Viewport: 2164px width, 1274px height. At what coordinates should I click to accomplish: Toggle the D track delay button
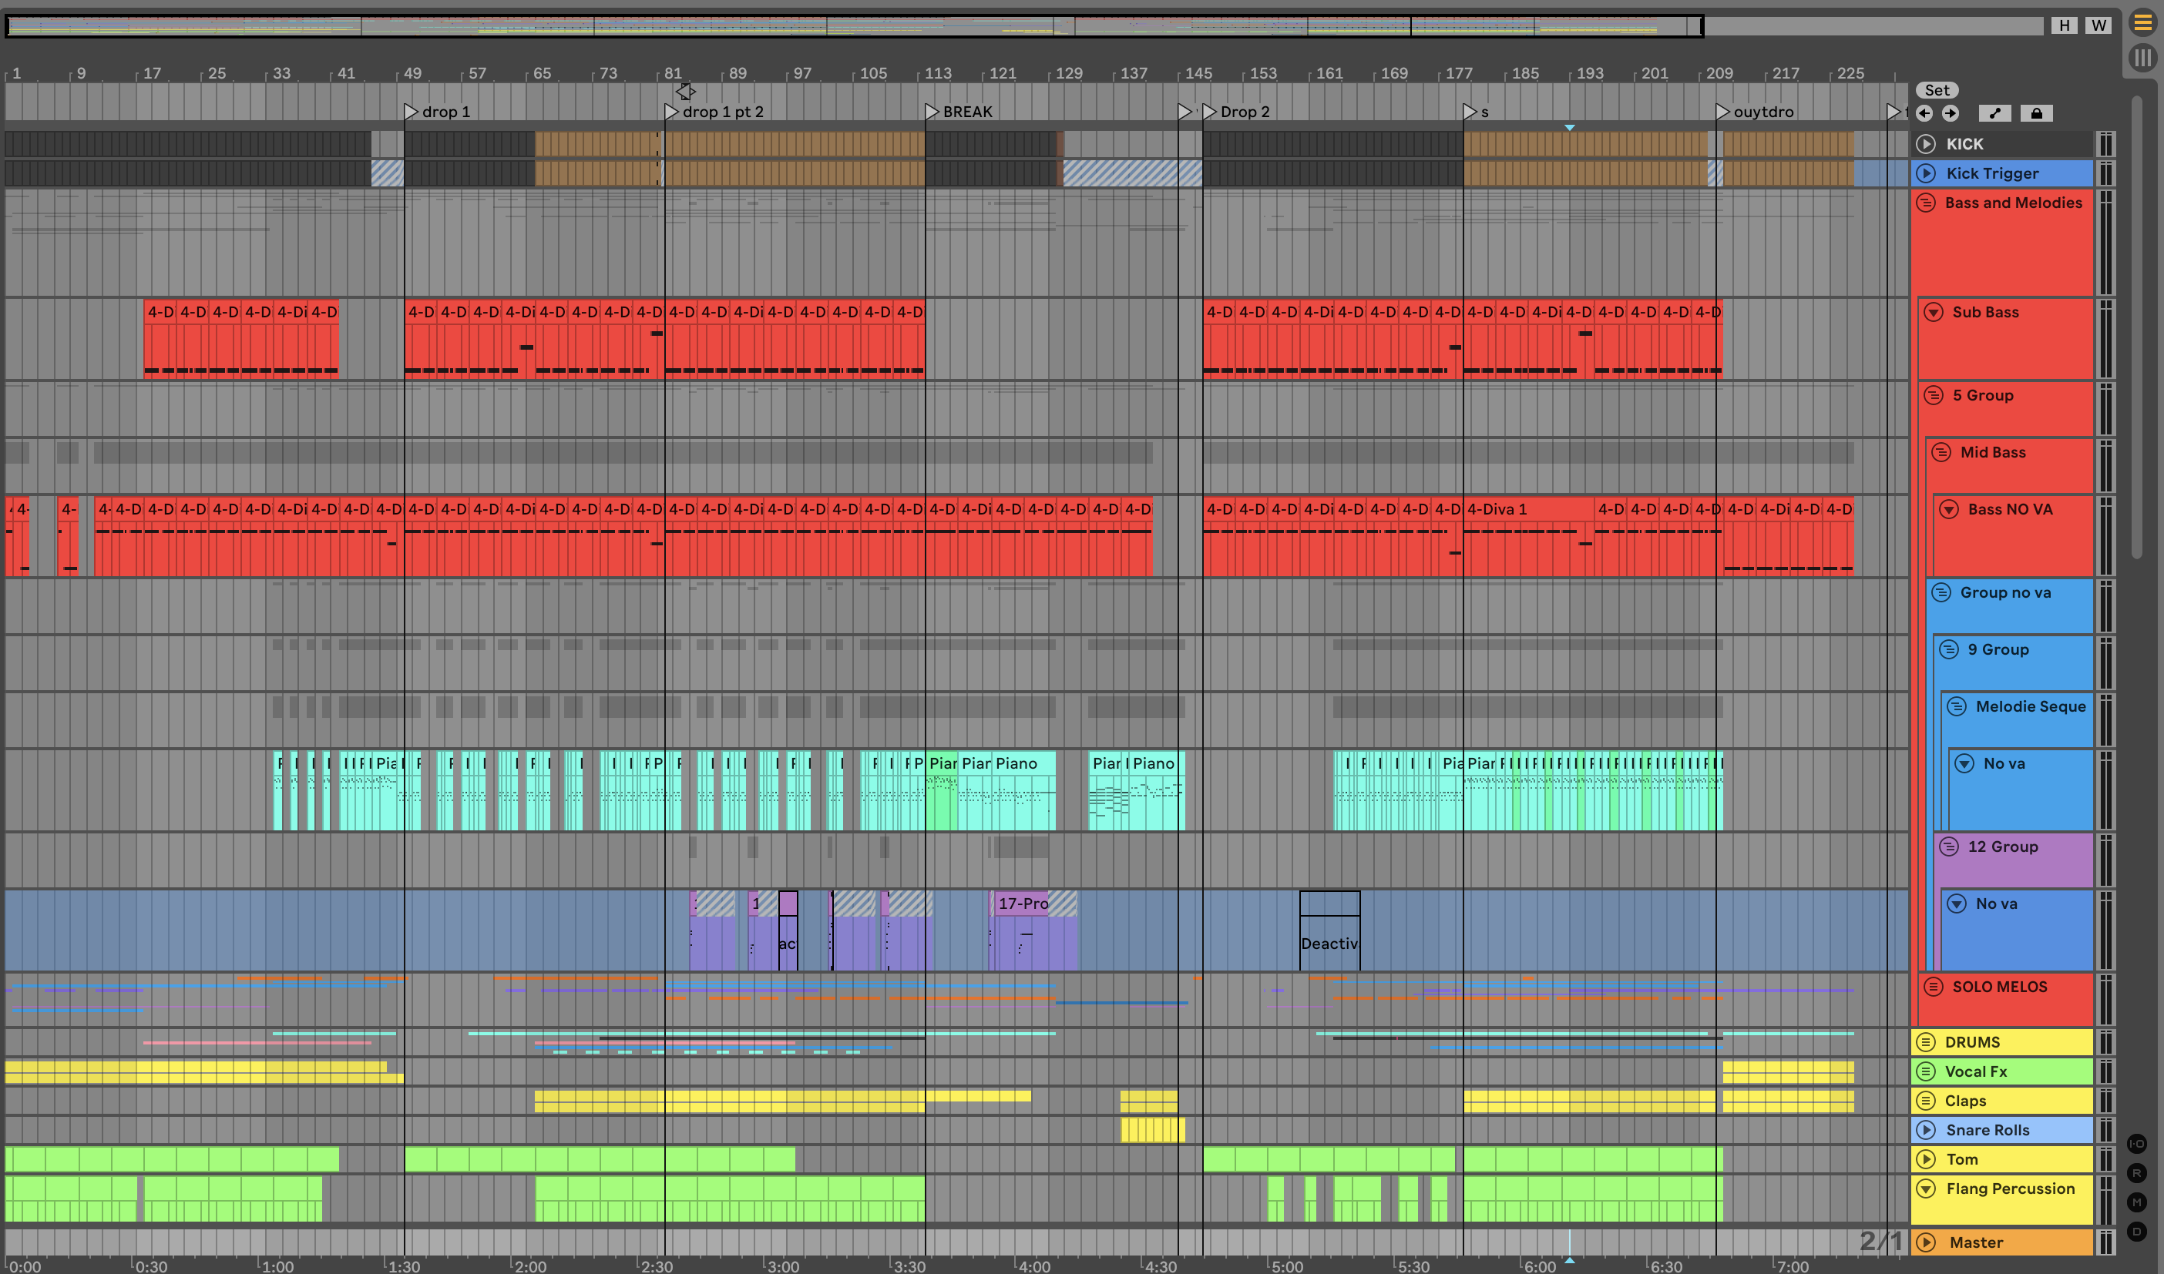click(x=2136, y=1231)
